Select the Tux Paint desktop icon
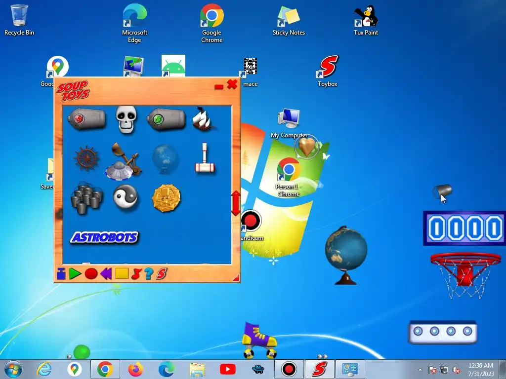The height and width of the screenshot is (379, 506). click(366, 20)
